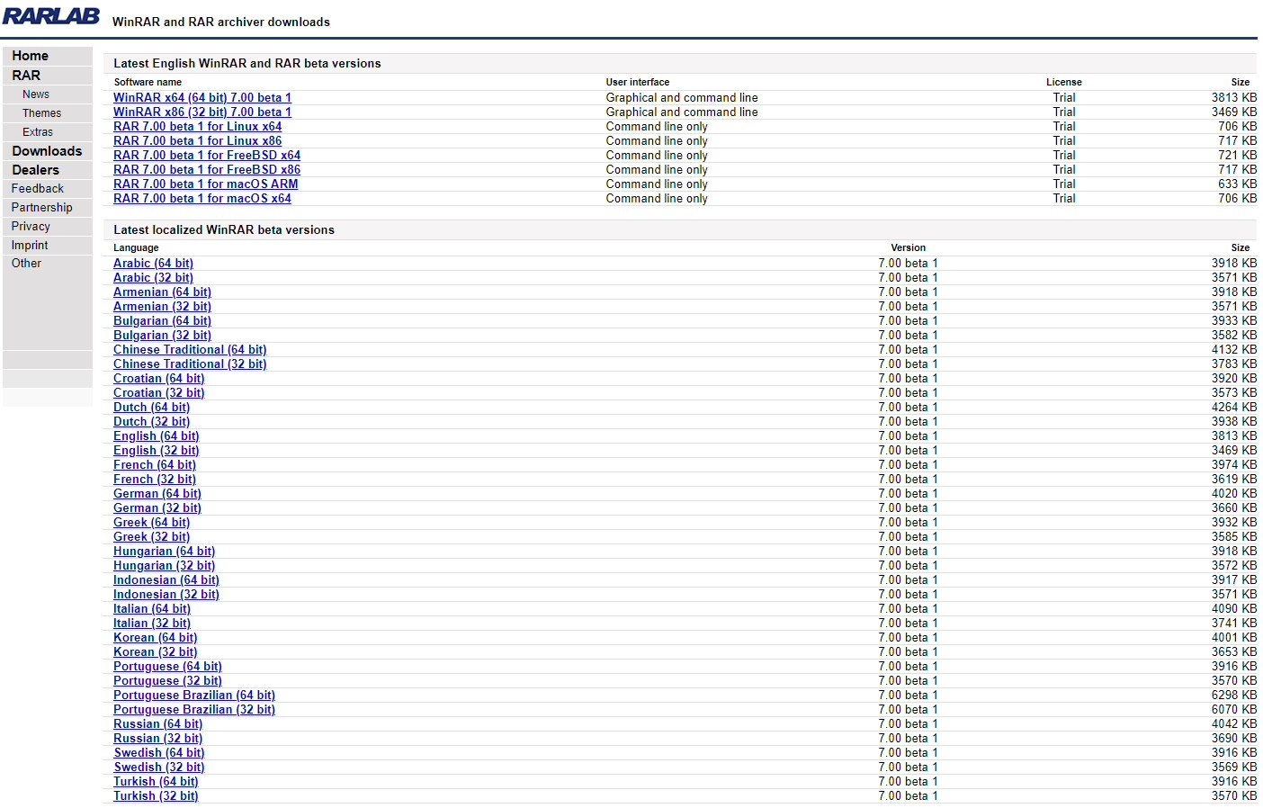Download Portuguese Brazilian (64 bit) version
This screenshot has width=1263, height=808.
point(193,696)
